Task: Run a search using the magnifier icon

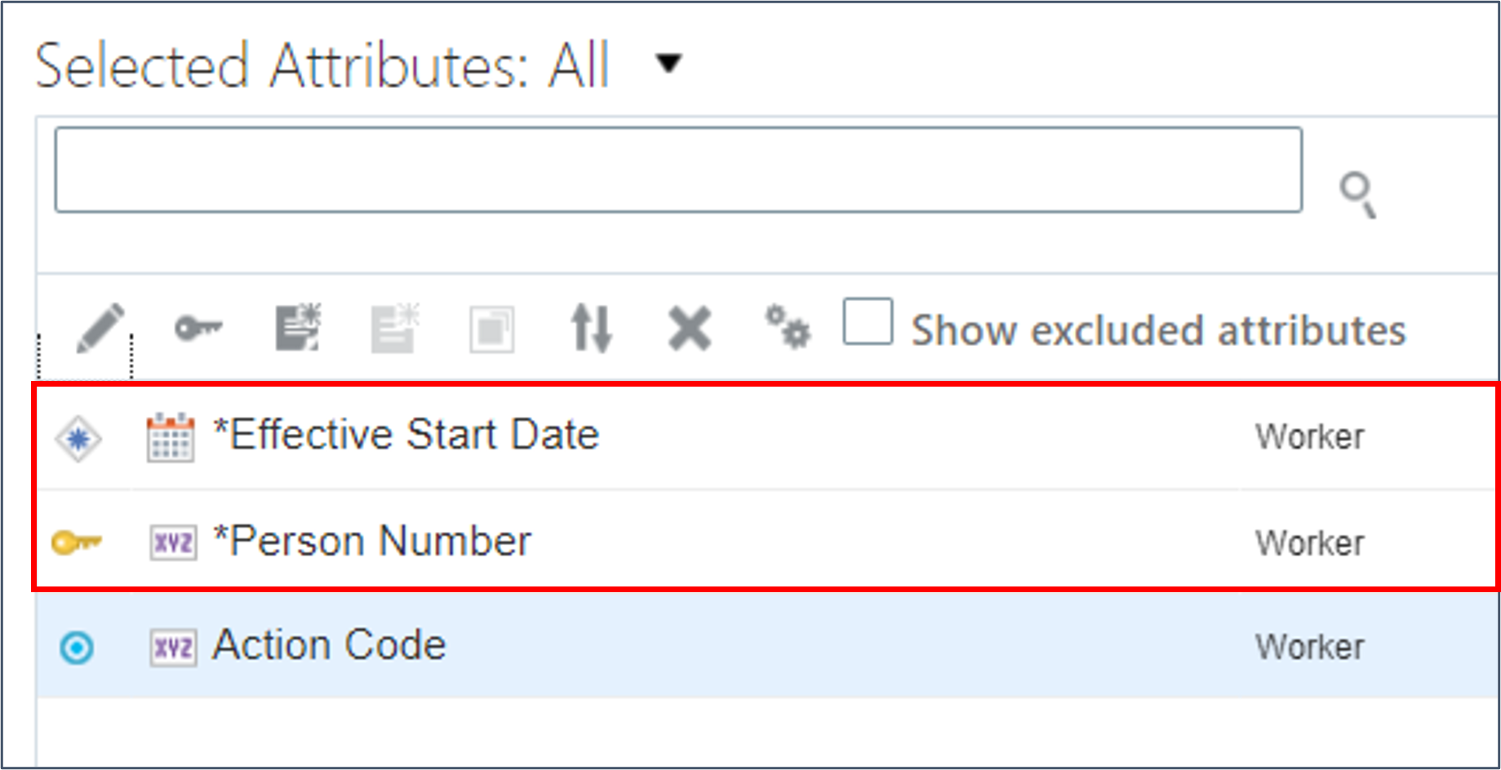Action: click(x=1357, y=193)
